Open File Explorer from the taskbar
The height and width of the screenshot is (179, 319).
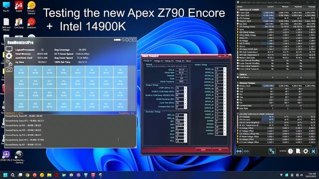tap(49, 175)
